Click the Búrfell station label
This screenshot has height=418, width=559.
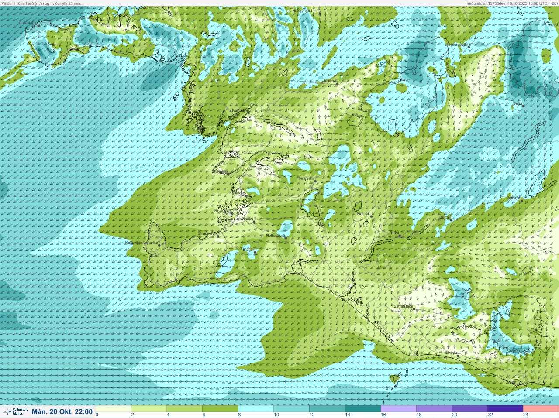(445, 217)
